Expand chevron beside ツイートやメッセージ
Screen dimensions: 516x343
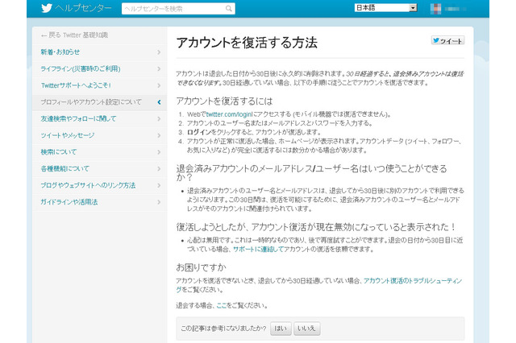pyautogui.click(x=159, y=135)
